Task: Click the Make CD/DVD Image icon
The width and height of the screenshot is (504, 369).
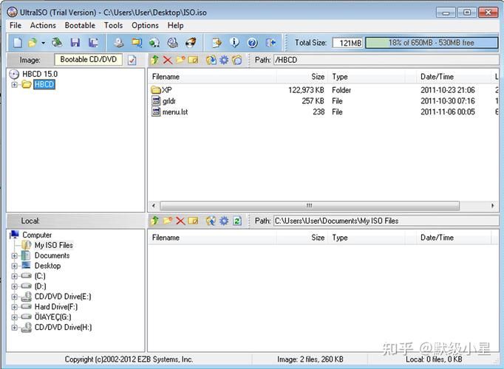Action: pos(118,42)
